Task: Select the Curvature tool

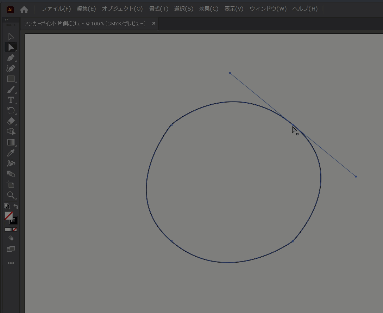Action: click(x=11, y=68)
